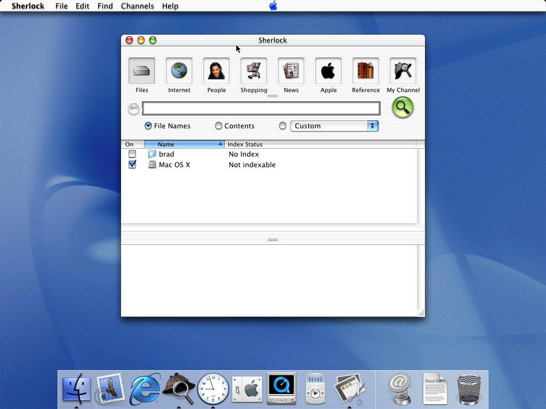Open the Custom dropdown menu
The height and width of the screenshot is (409, 546).
(x=334, y=126)
